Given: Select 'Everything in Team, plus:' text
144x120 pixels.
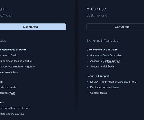Looking at the screenshot, I should click(x=103, y=41).
